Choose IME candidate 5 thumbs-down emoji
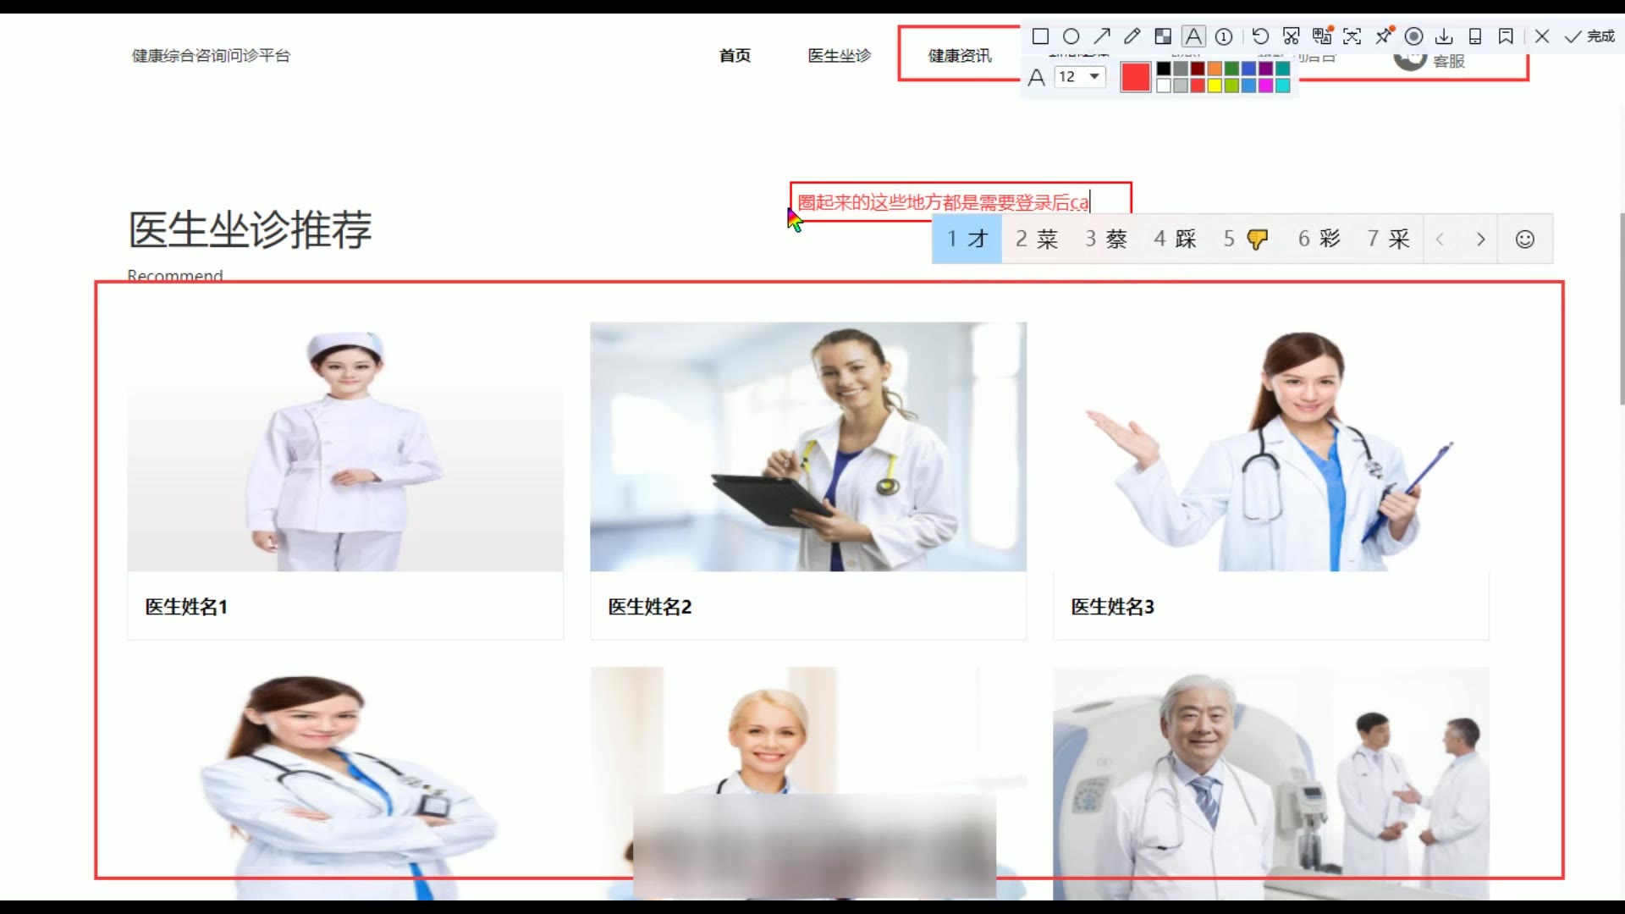Image resolution: width=1625 pixels, height=914 pixels. [1246, 240]
